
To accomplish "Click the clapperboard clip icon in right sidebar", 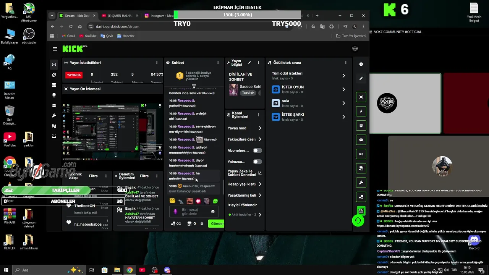I will point(361,210).
